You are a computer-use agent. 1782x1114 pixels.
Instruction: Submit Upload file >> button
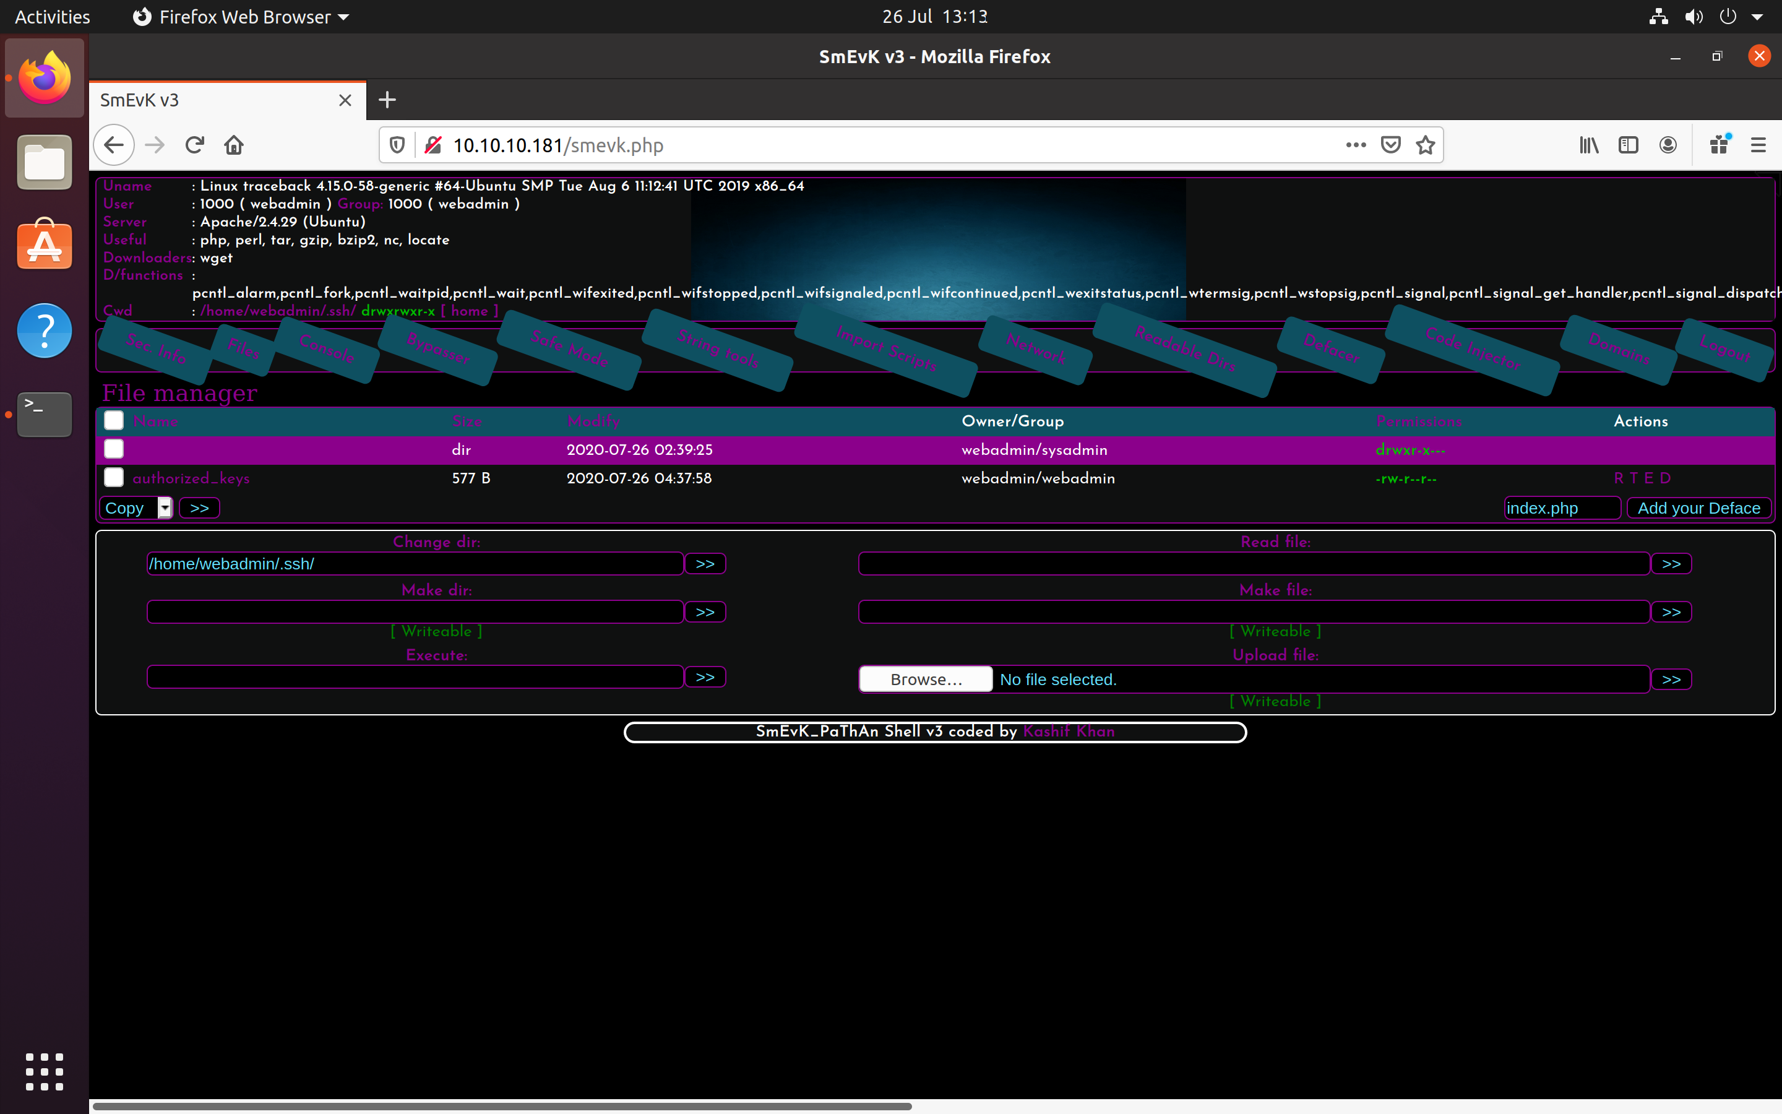pos(1671,680)
